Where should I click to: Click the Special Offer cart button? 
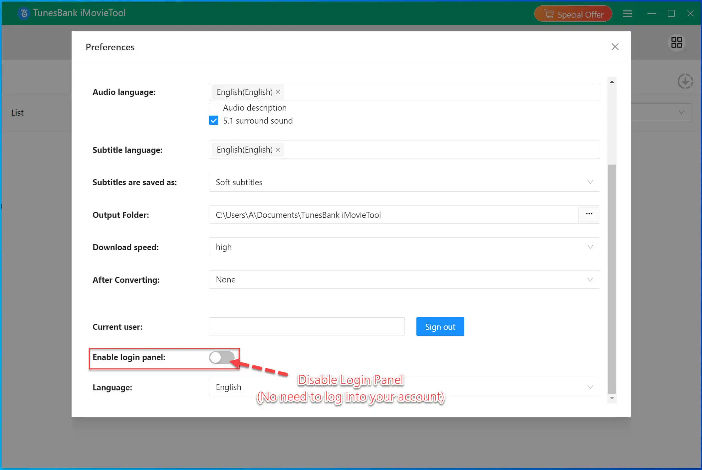(x=573, y=14)
